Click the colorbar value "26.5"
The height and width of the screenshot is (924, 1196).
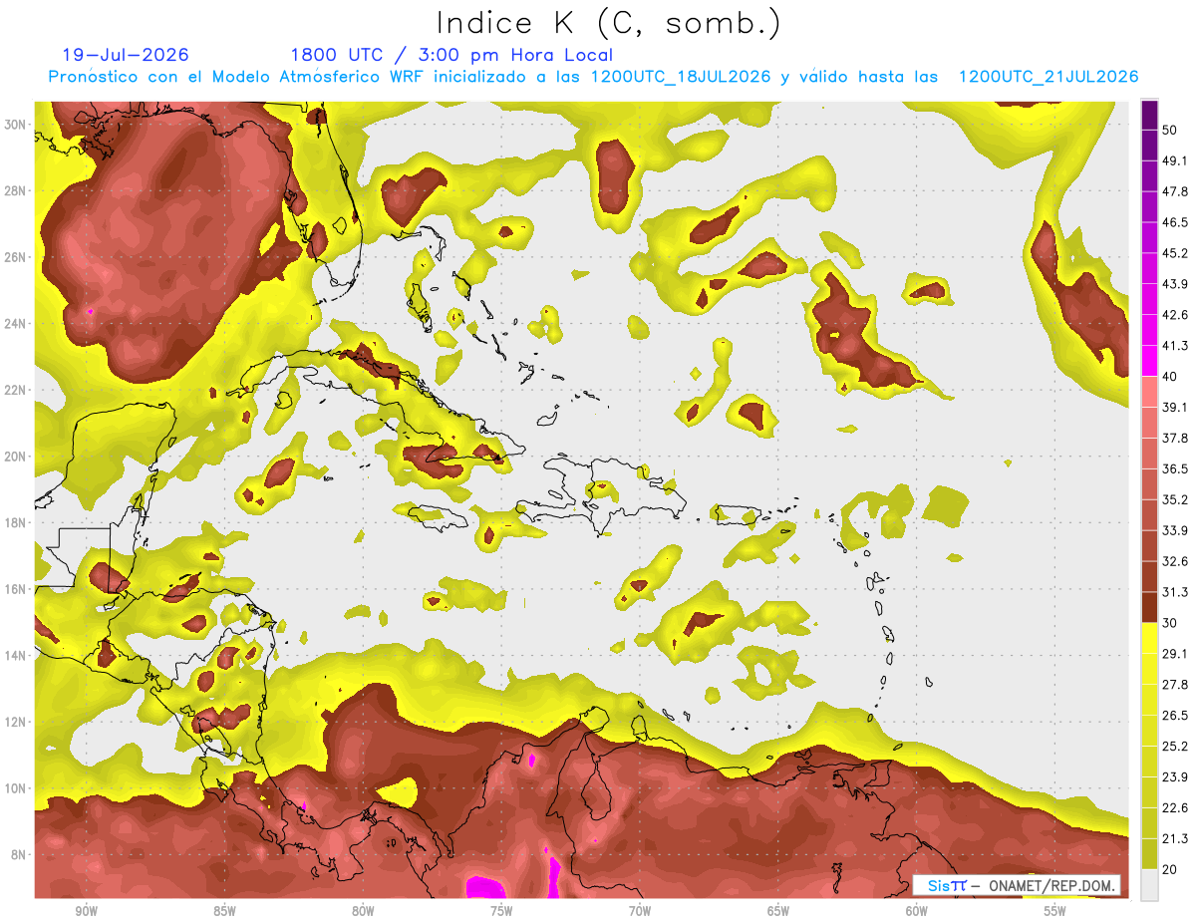(1176, 715)
